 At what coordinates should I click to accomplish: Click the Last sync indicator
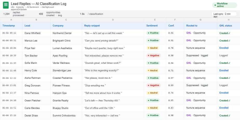[x=224, y=14]
